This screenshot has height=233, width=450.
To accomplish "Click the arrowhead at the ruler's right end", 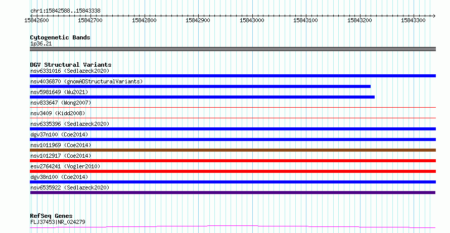I will (x=434, y=16).
